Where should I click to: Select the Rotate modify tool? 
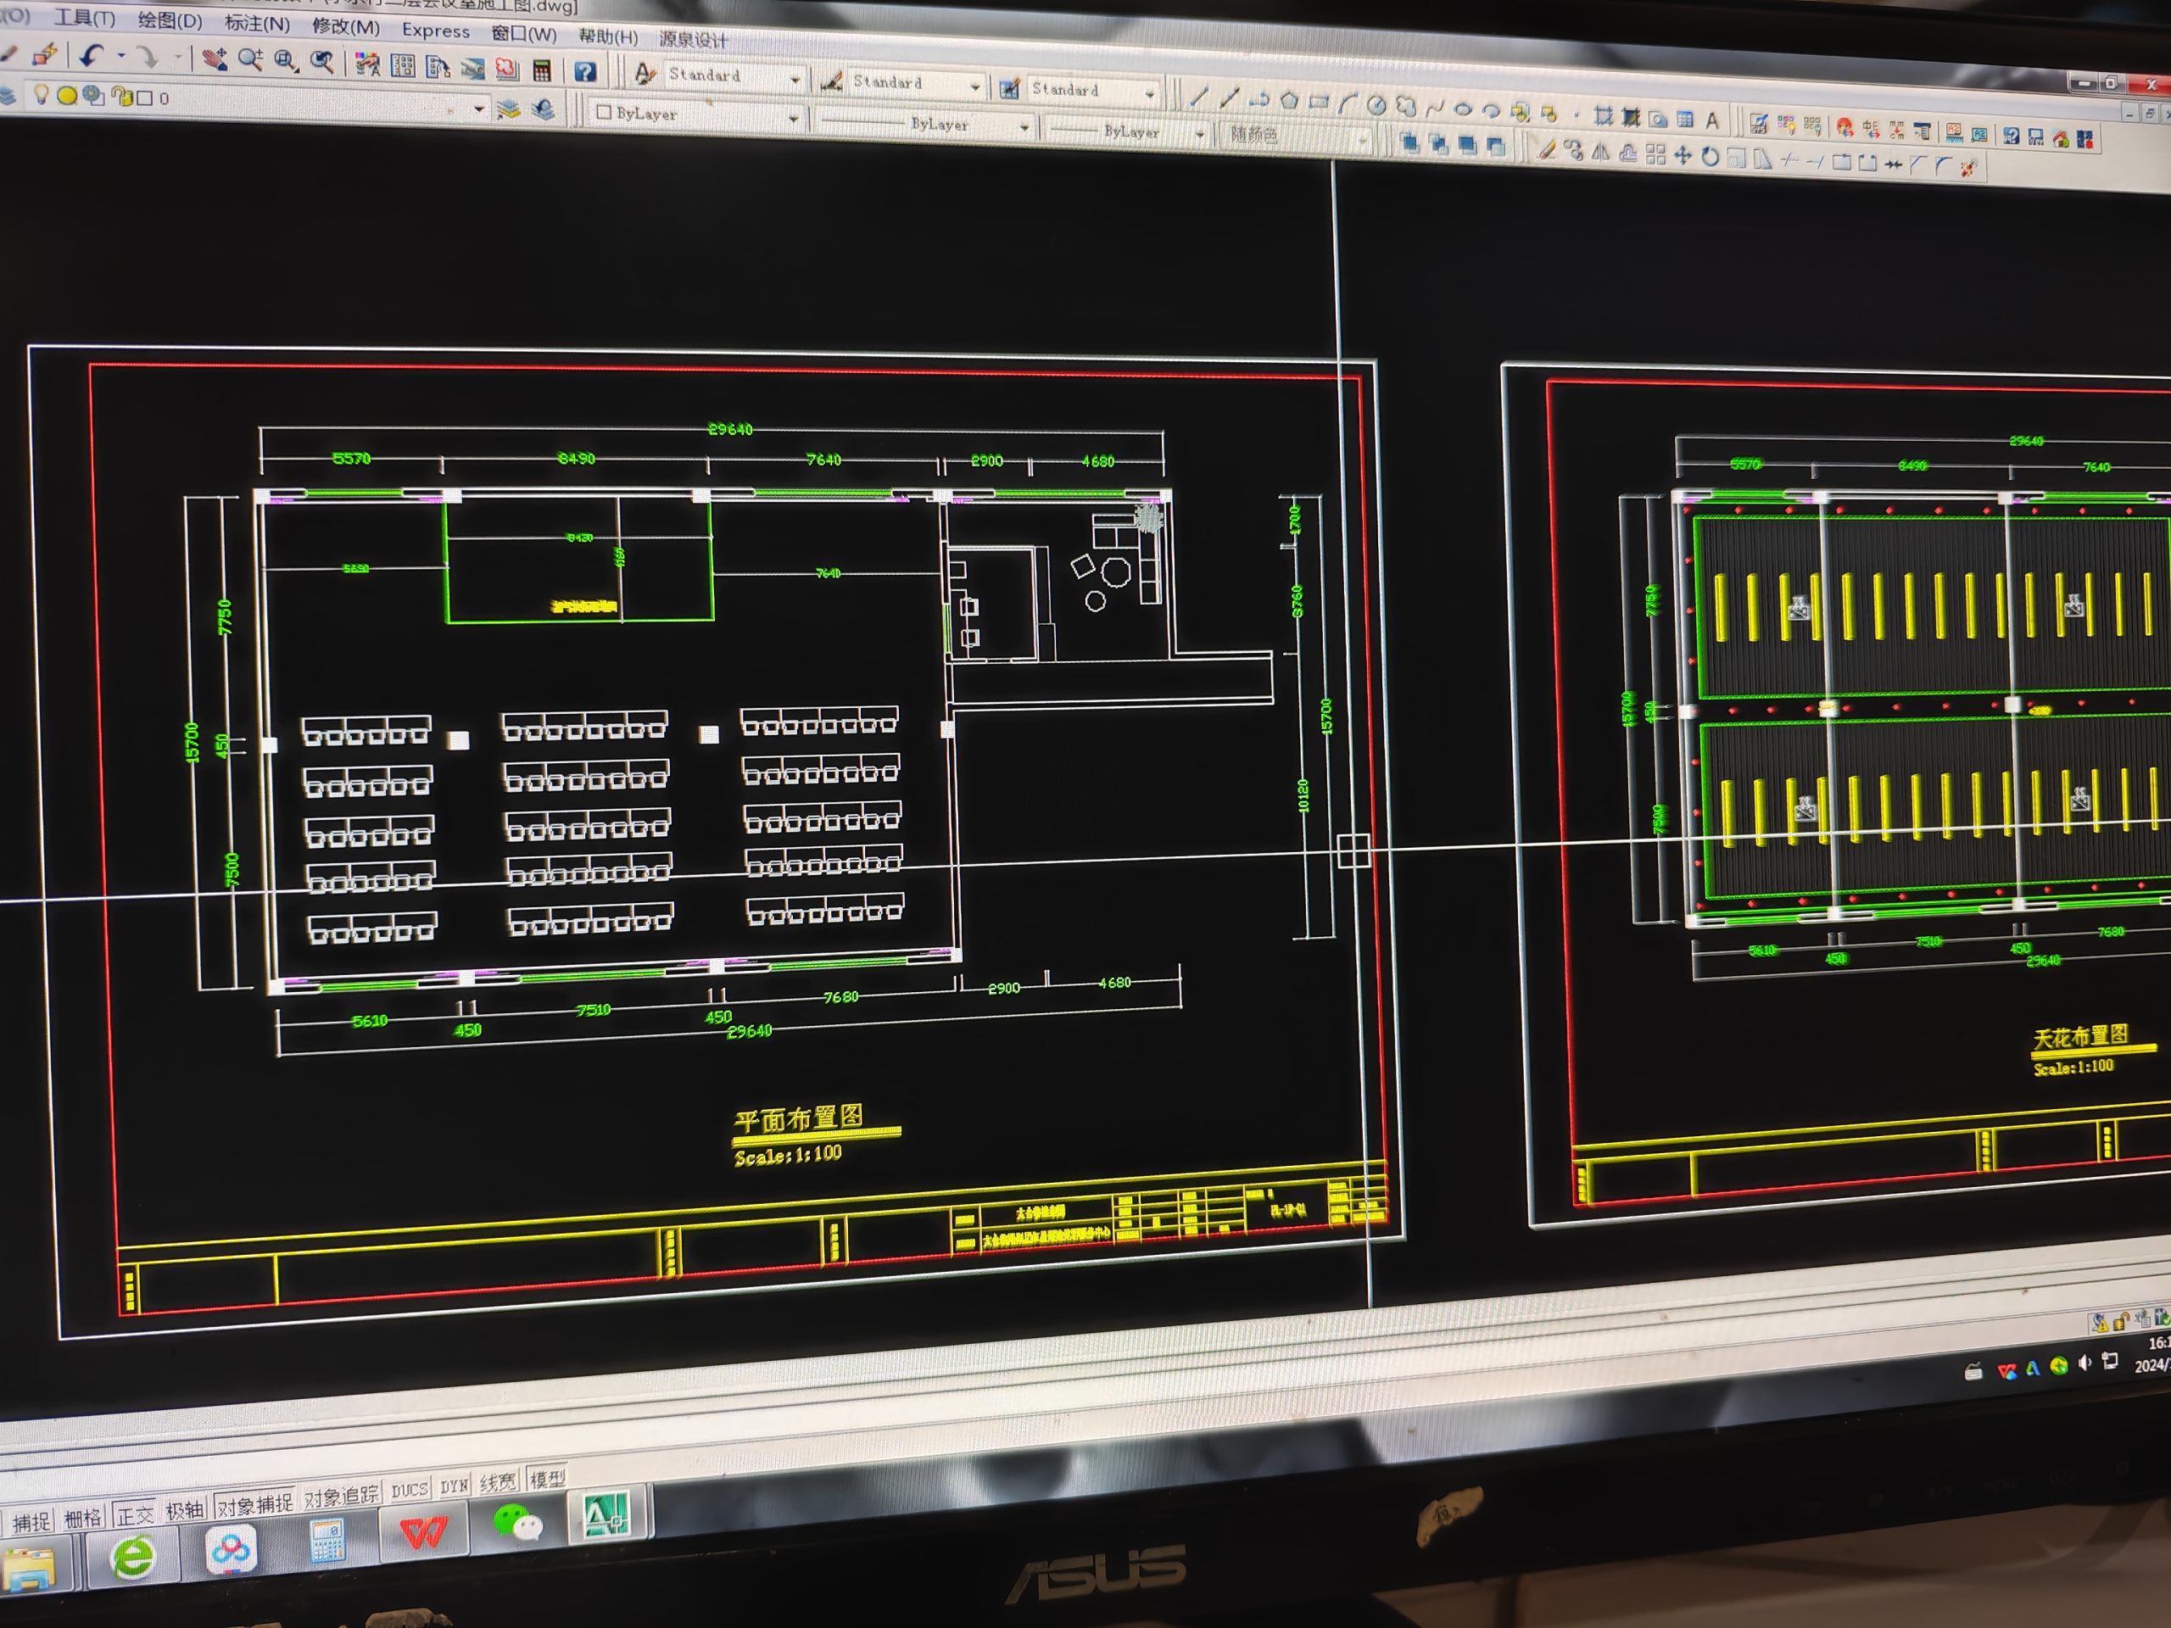(x=1710, y=156)
